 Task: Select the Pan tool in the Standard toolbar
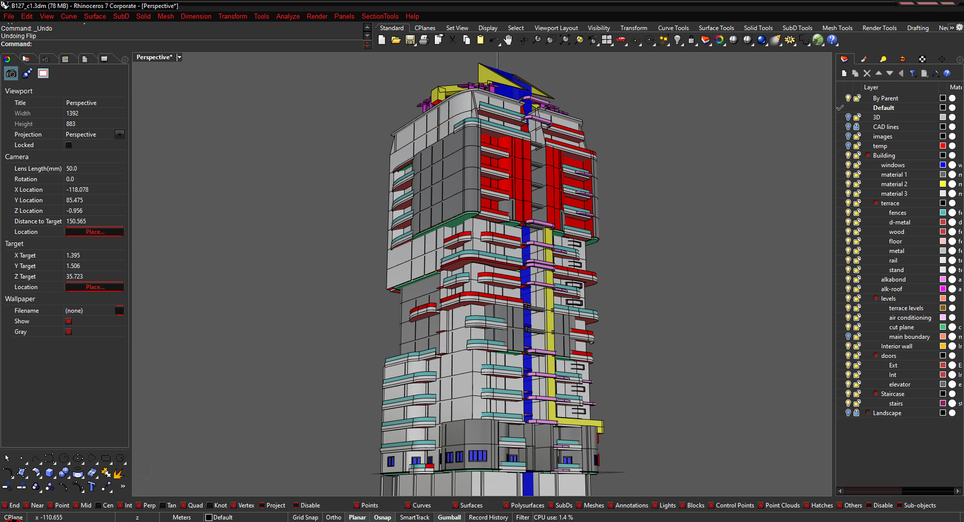click(x=508, y=40)
